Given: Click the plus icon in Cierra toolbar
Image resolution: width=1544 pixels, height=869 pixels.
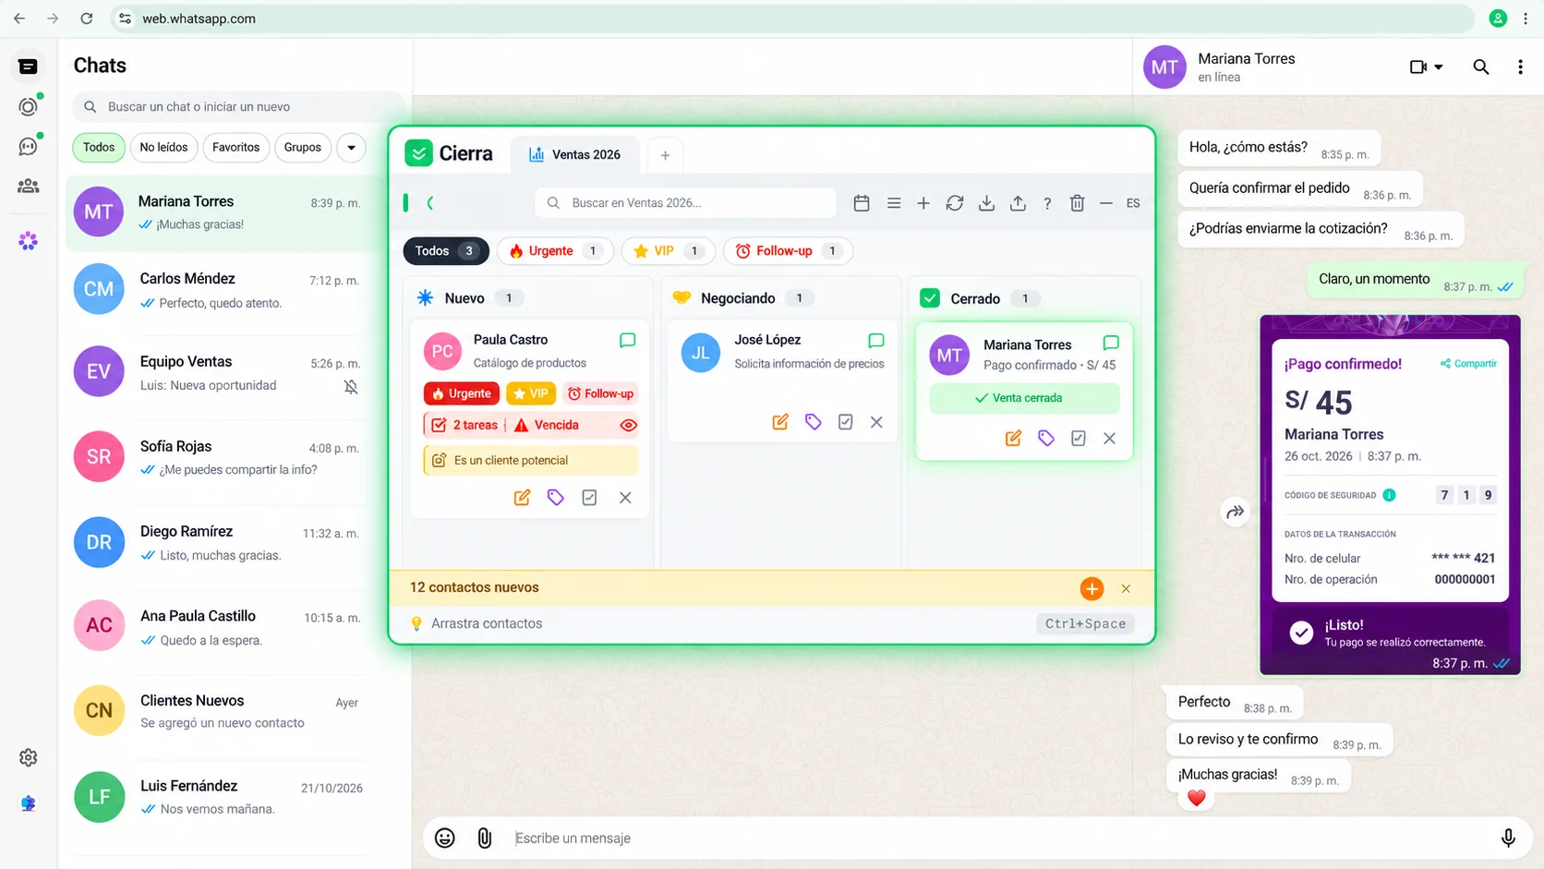Looking at the screenshot, I should (923, 203).
